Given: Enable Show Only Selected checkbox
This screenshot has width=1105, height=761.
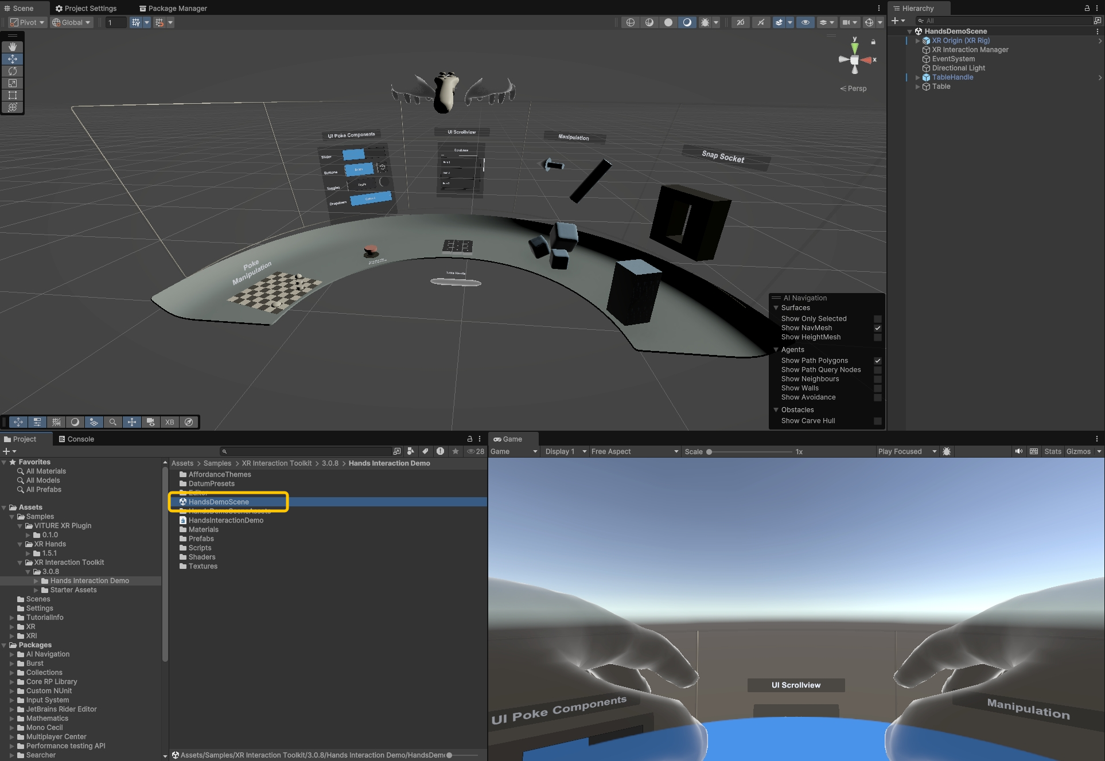Looking at the screenshot, I should pyautogui.click(x=877, y=319).
